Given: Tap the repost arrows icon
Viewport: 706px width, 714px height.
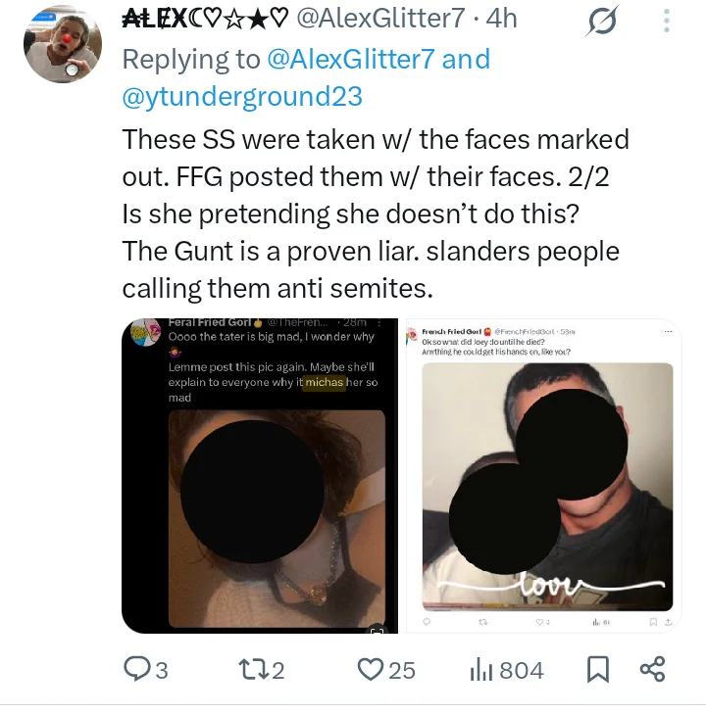Looking at the screenshot, I should (x=253, y=670).
